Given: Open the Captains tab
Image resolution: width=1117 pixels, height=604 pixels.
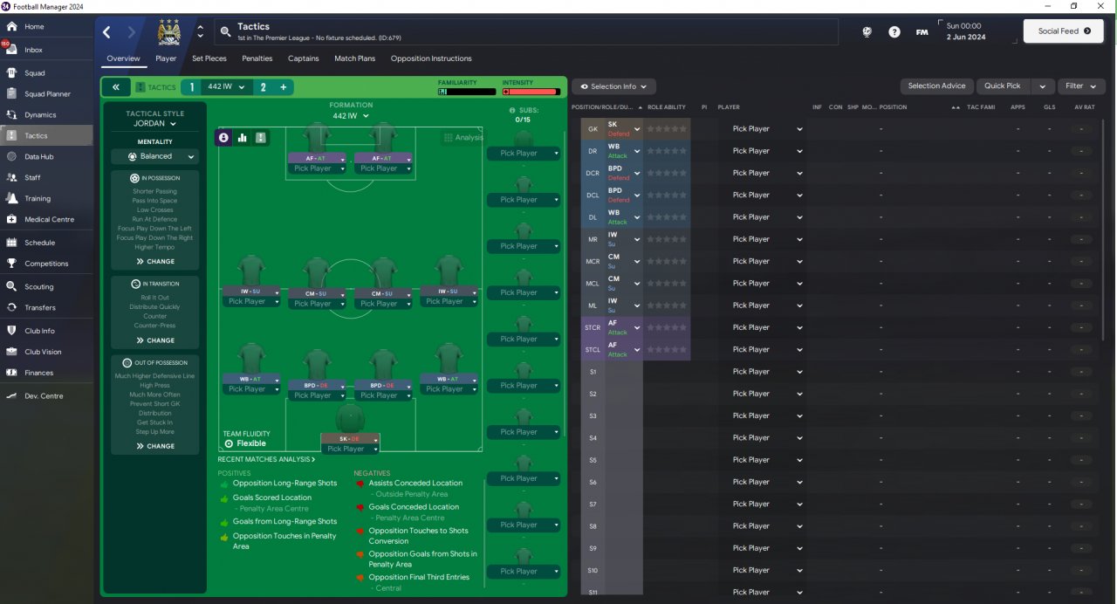Looking at the screenshot, I should 304,58.
